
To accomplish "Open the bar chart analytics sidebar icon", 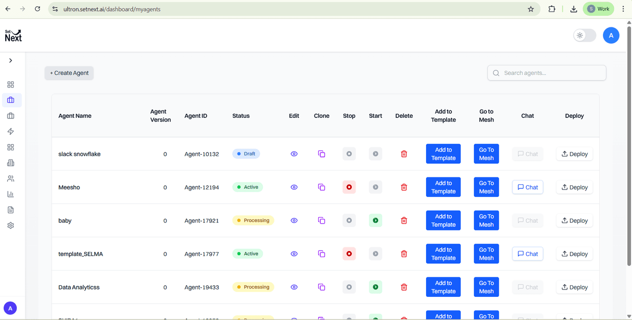I will (11, 194).
